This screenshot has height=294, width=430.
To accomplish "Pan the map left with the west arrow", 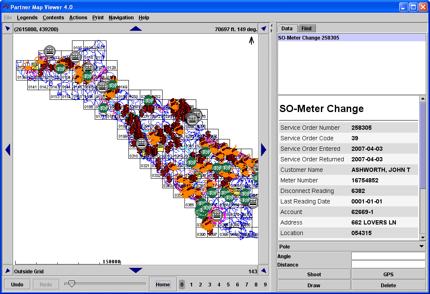I will (8, 150).
